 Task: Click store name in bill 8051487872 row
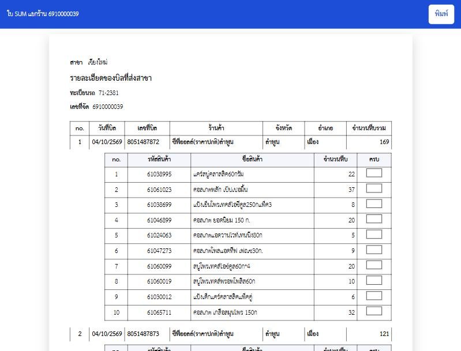(203, 142)
